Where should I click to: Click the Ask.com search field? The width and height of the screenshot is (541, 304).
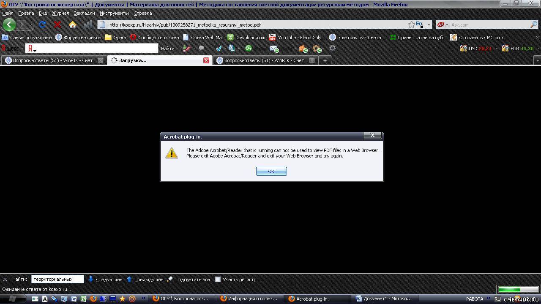[489, 24]
